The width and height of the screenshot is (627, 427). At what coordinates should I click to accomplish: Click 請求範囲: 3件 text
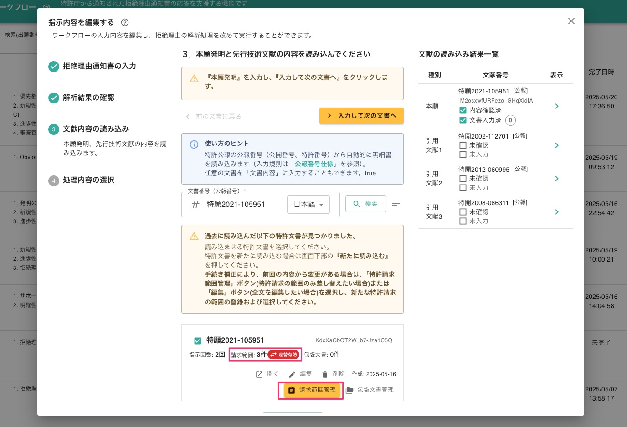pos(249,355)
